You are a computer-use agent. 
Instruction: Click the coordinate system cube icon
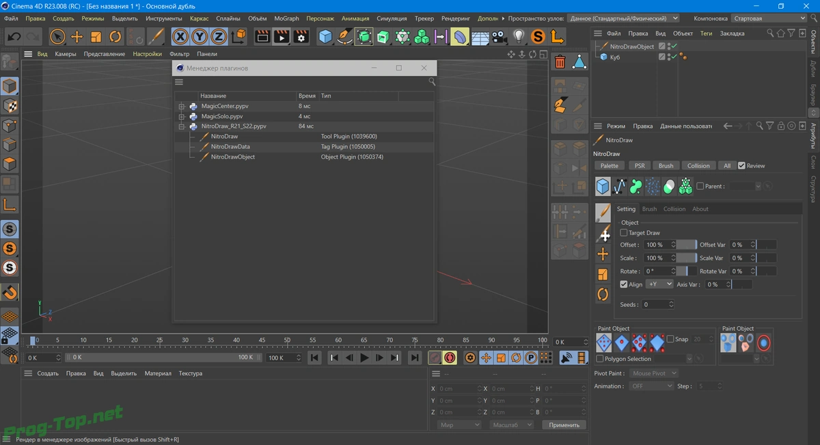tap(238, 37)
